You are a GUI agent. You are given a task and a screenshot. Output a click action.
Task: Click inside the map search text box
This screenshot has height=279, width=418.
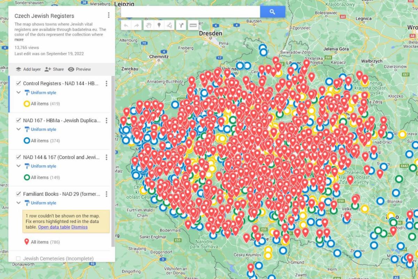(x=190, y=12)
